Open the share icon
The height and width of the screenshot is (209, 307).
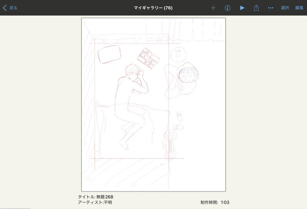coord(256,8)
